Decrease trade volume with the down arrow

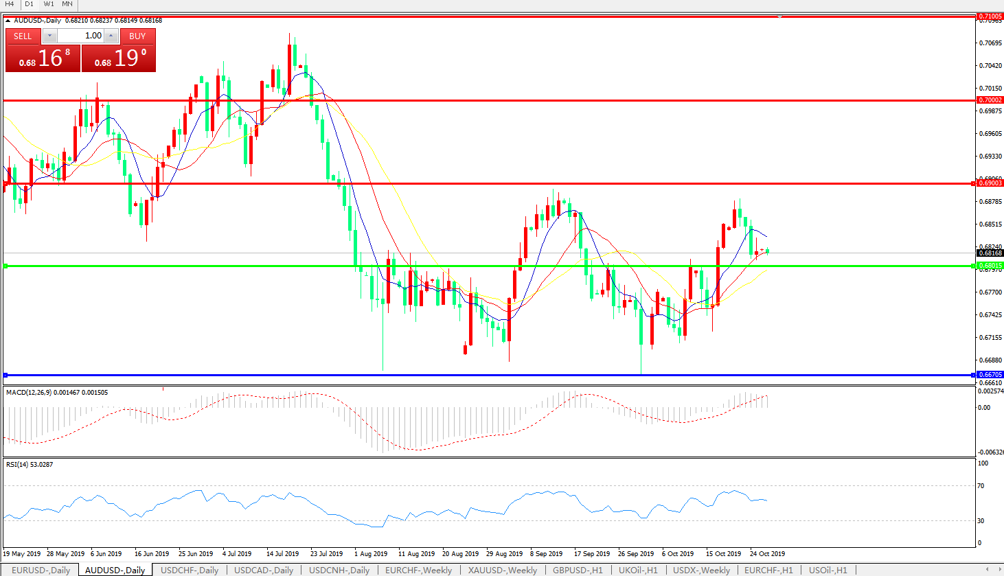coord(50,36)
